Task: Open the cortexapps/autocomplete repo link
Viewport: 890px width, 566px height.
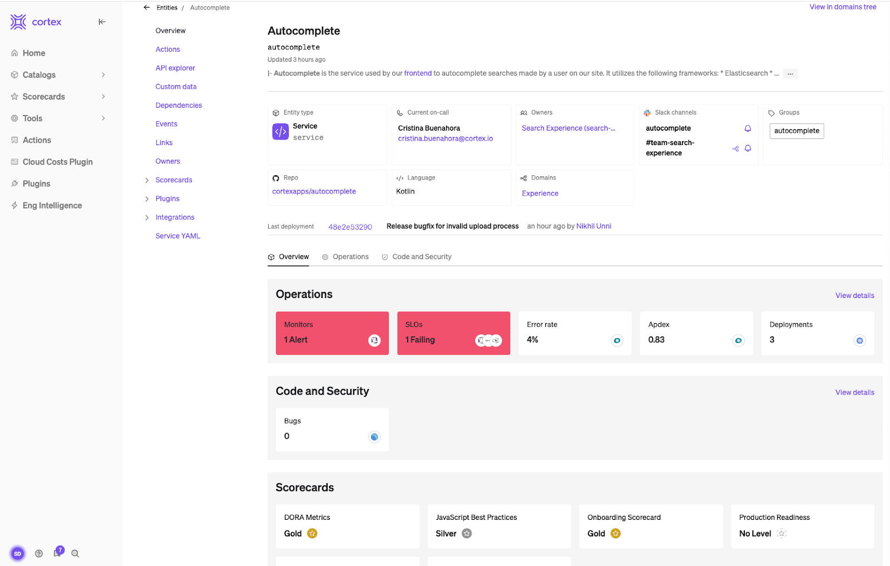Action: pyautogui.click(x=314, y=191)
